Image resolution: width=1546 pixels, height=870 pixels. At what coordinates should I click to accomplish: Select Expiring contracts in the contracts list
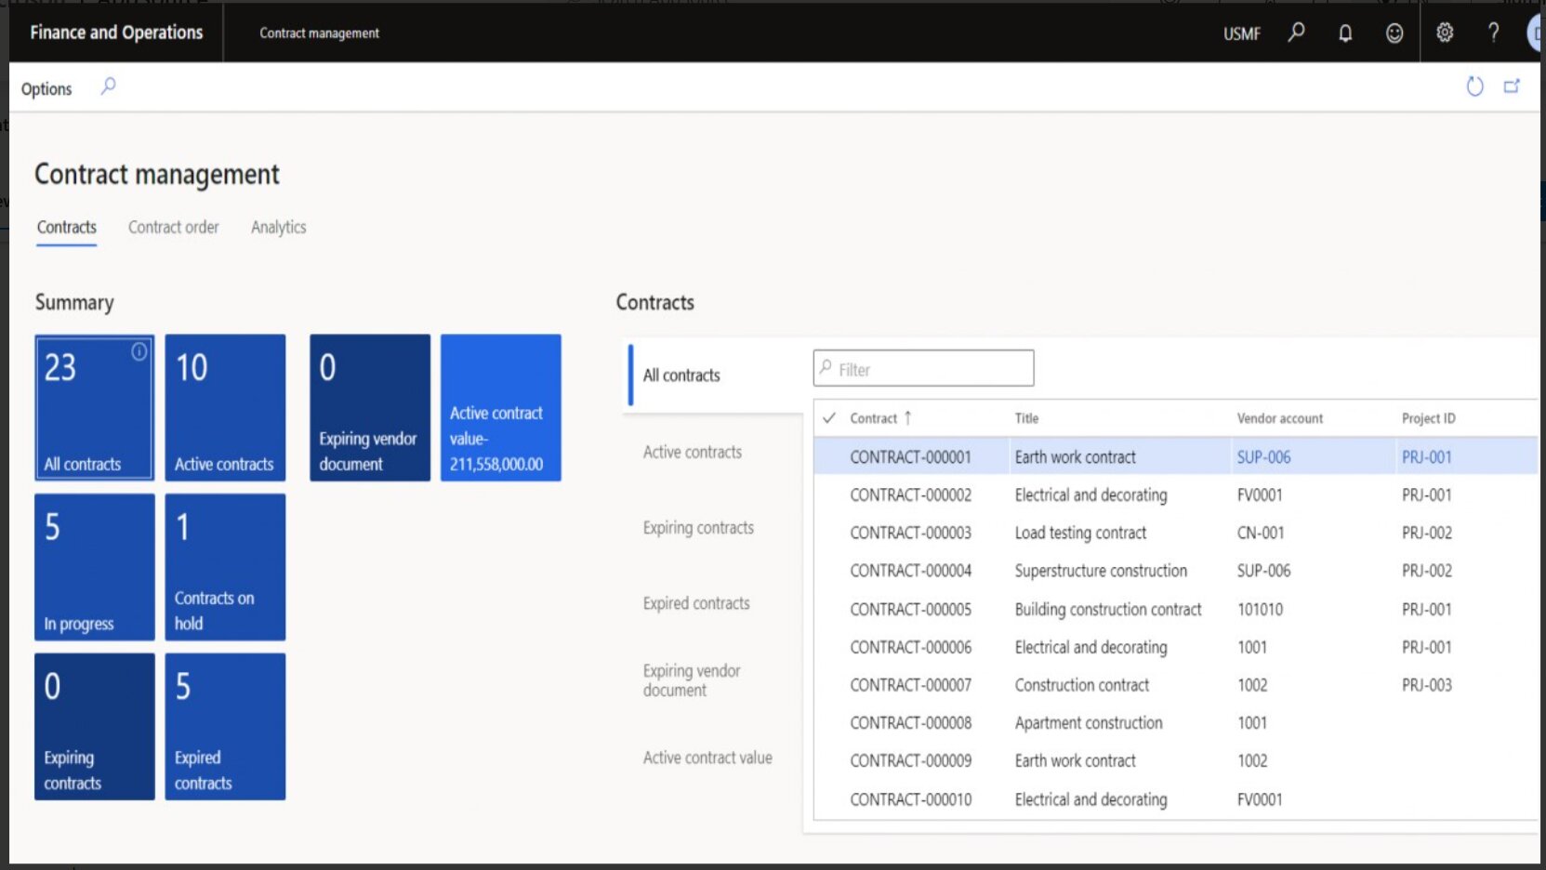click(698, 528)
